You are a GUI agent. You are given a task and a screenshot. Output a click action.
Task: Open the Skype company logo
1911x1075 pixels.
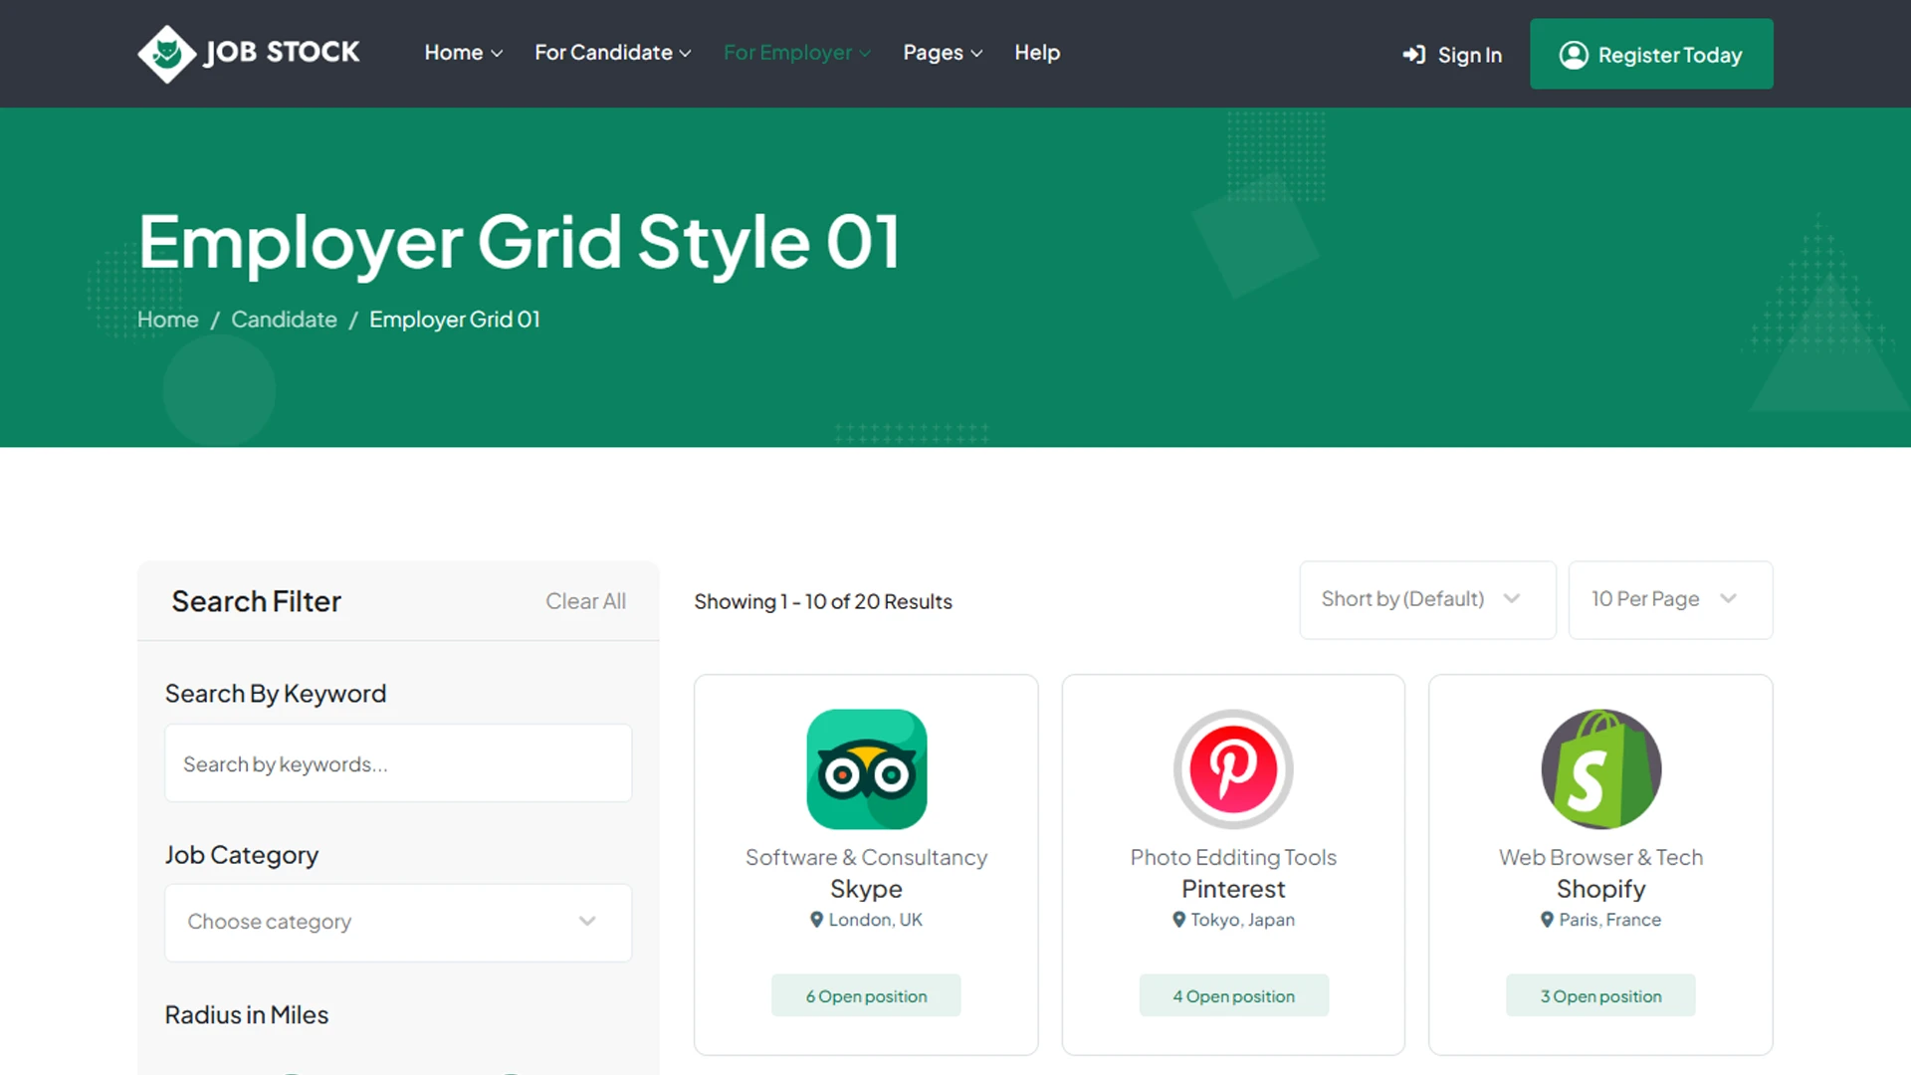click(866, 768)
